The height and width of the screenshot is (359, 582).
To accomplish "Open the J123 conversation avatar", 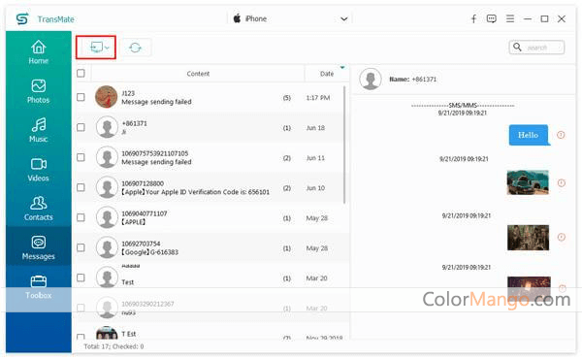I will [x=106, y=97].
